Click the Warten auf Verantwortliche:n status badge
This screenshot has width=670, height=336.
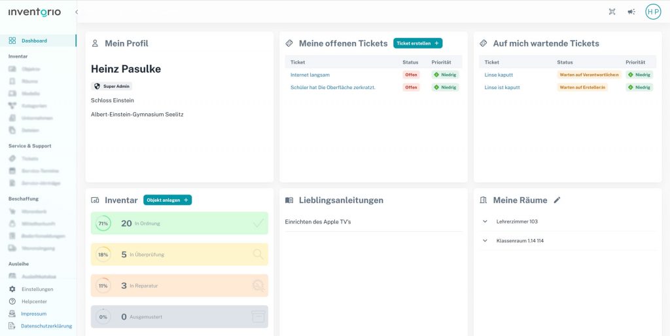(589, 75)
